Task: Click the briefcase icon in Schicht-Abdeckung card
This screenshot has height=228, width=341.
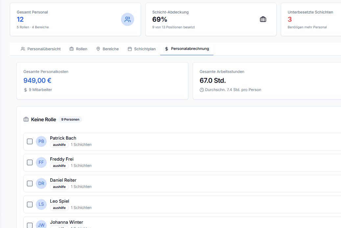Action: [263, 19]
